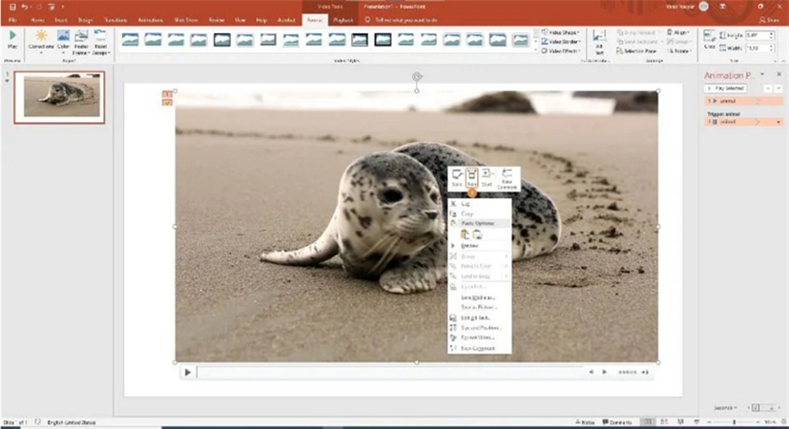
Task: Switch to the Playback tab
Action: 341,19
